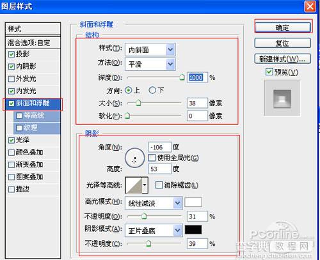Image resolution: width=320 pixels, height=260 pixels.
Task: Open the 光泽 settings by its label
Action: (x=22, y=140)
